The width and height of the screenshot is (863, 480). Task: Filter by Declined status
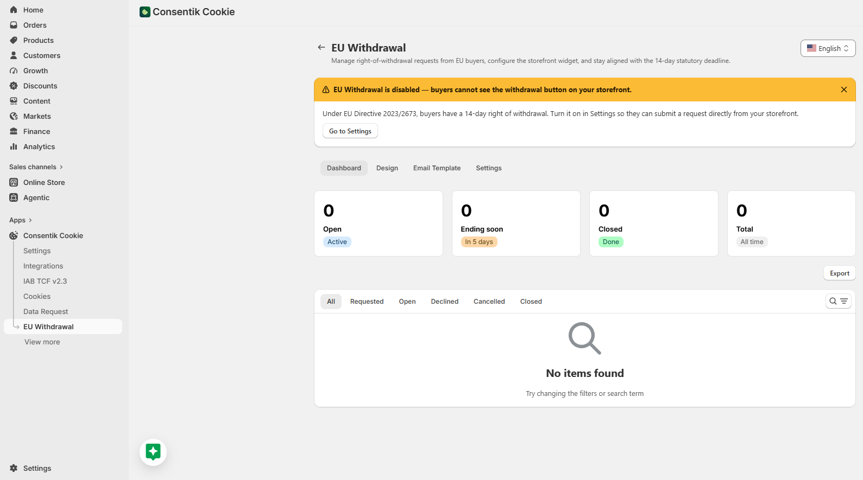coord(445,302)
